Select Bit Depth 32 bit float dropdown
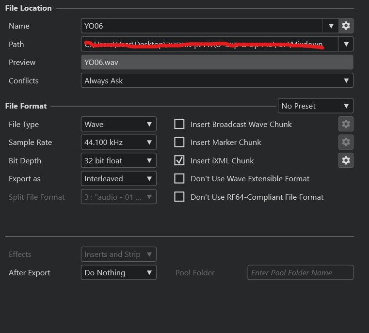Screen dimensions: 369x333 [118, 160]
